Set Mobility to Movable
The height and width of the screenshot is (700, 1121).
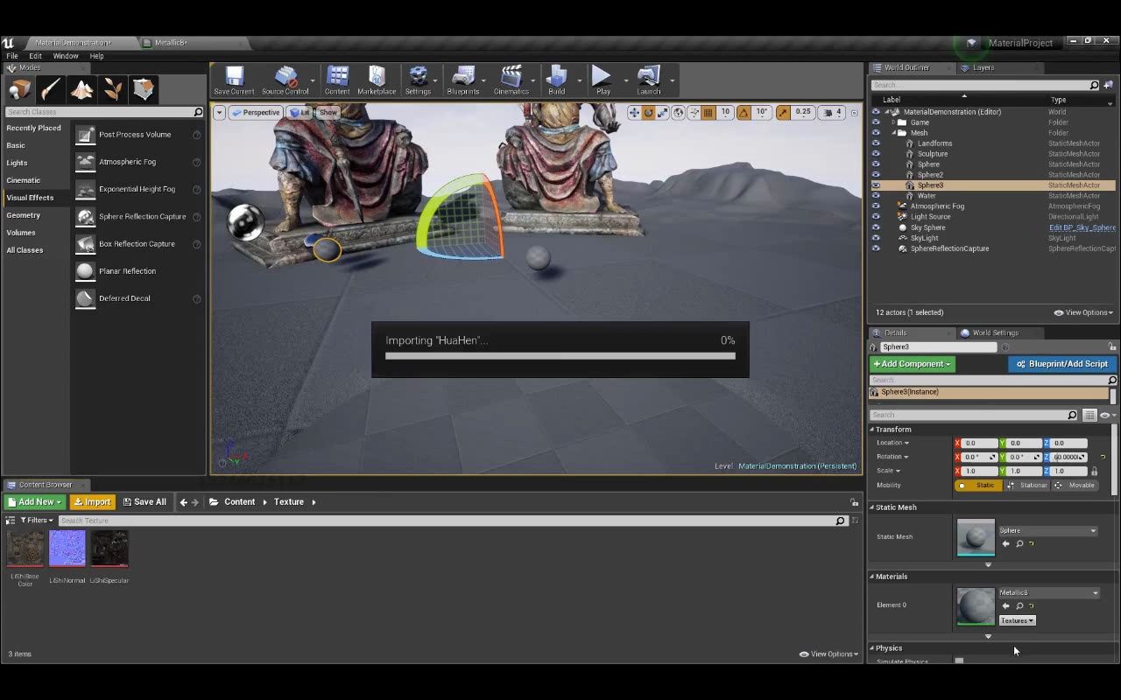(1075, 485)
